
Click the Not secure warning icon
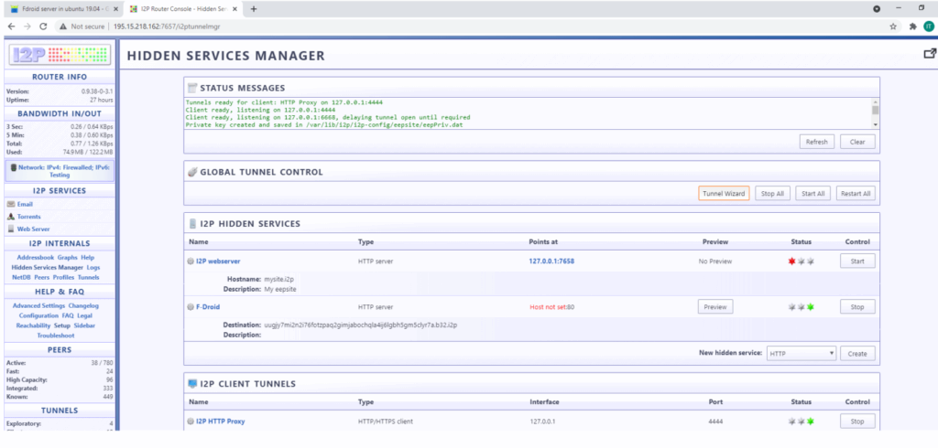[63, 27]
